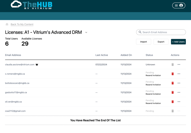Screen dimensions: 191x133
Task: Click trash icon for claudia.ascione@vitrium.com
Action: (172, 64)
